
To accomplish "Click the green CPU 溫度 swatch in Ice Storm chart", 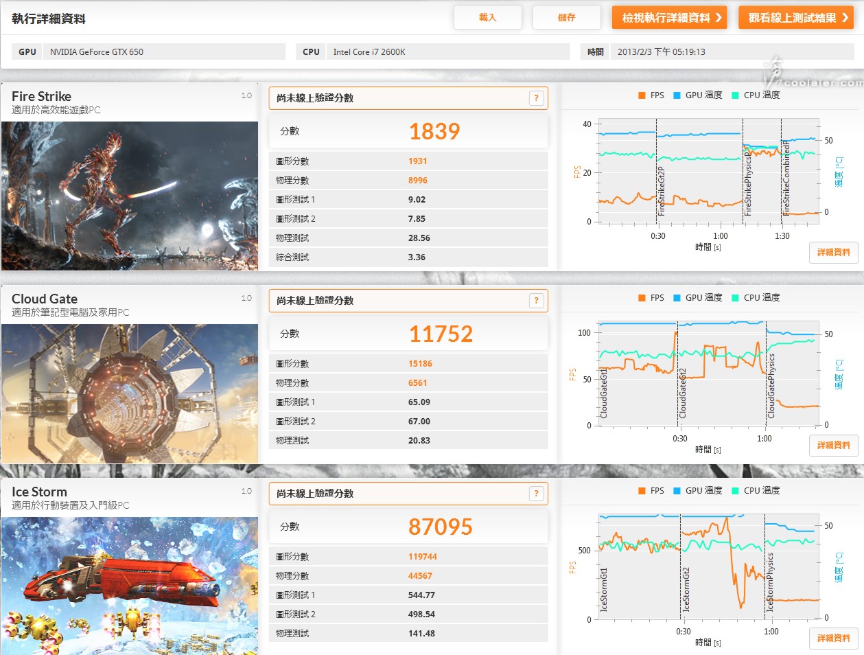I will tap(735, 491).
